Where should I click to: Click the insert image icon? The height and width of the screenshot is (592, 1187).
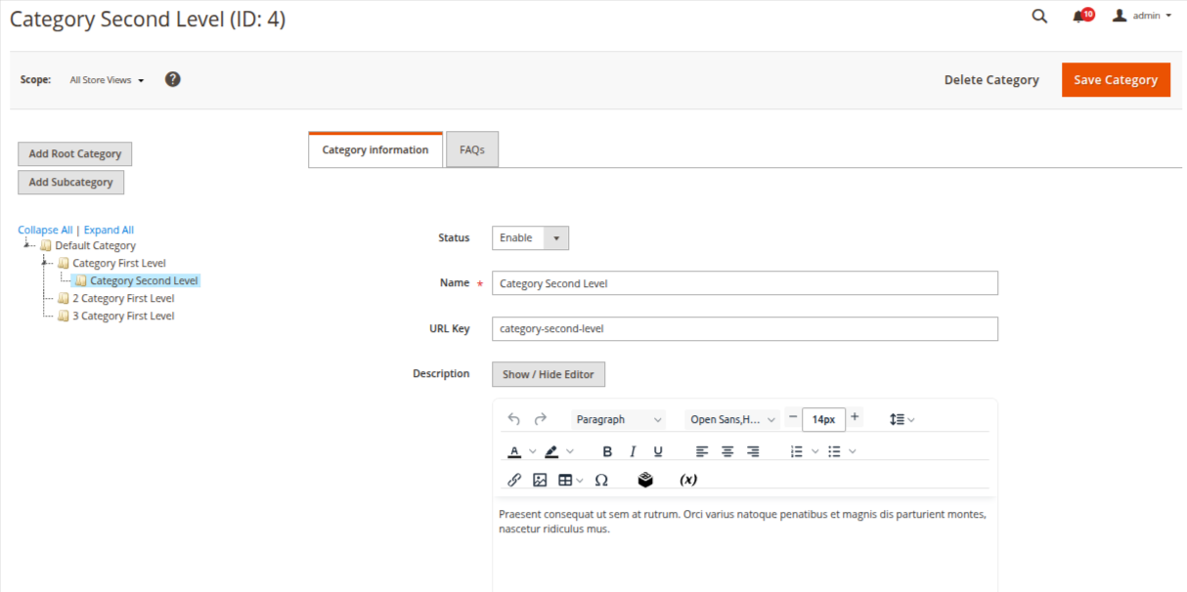[540, 480]
